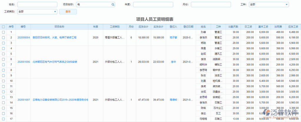The height and width of the screenshot is (122, 301).
Task: Sort by 应发合计 column header
Action: click(x=143, y=27)
